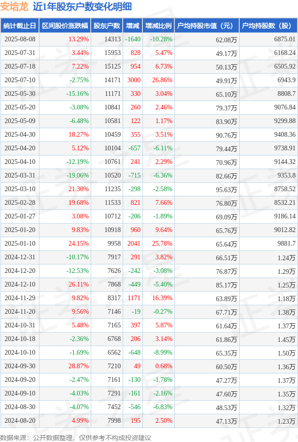
Task: Click the 增减 column header
Action: [133, 26]
